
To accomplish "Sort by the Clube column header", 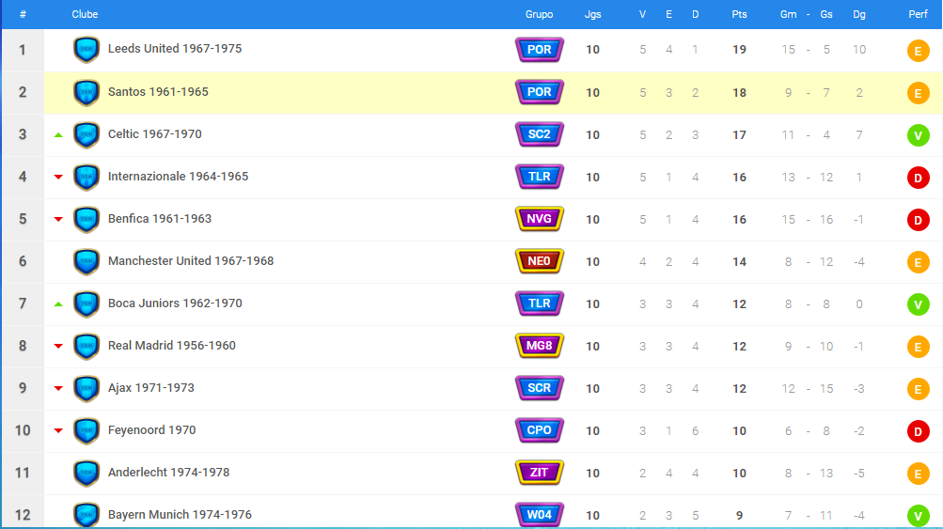I will (85, 15).
